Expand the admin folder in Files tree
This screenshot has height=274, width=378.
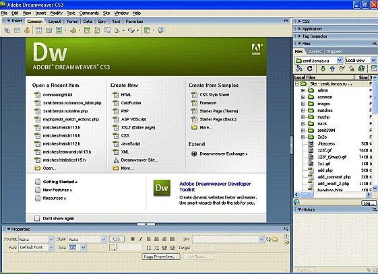303,90
